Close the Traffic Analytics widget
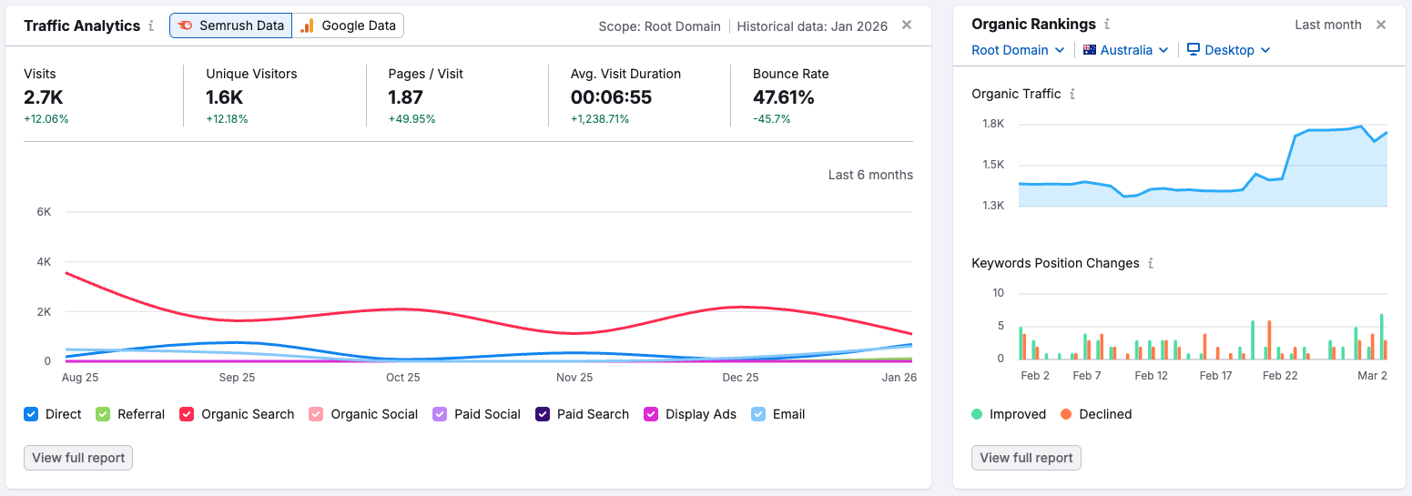Image resolution: width=1412 pixels, height=496 pixels. point(907,25)
